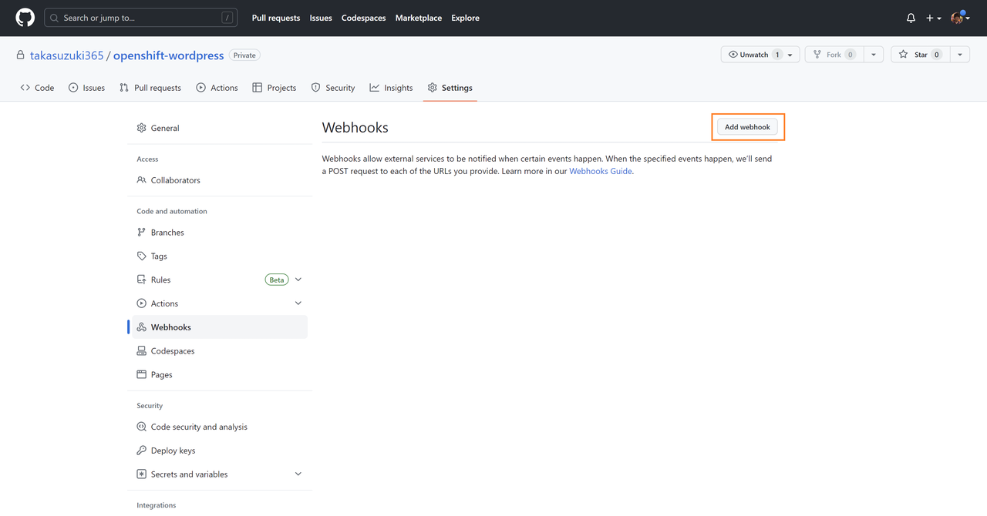The height and width of the screenshot is (516, 987).
Task: Go to Issues in top bar
Action: coord(321,18)
